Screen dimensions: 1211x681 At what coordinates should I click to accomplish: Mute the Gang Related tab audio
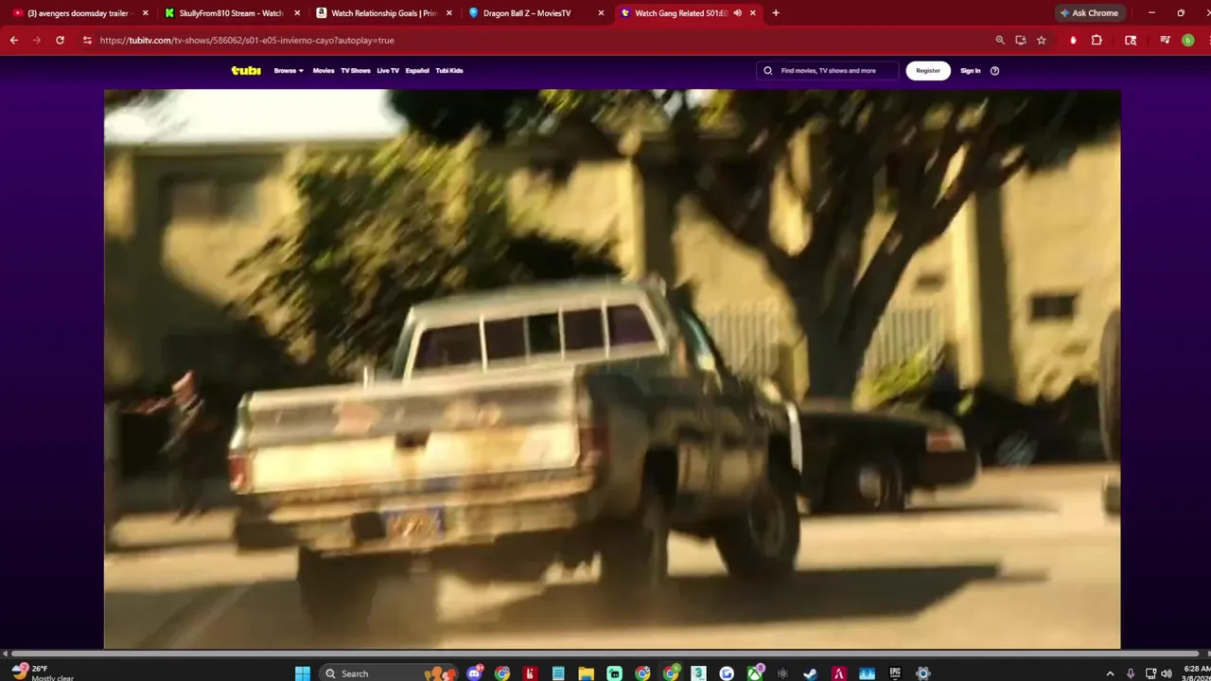point(737,13)
